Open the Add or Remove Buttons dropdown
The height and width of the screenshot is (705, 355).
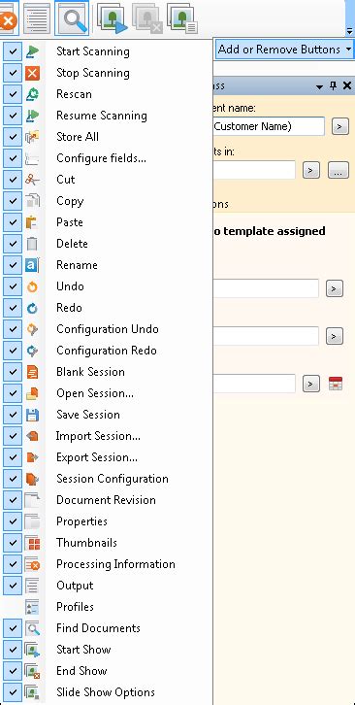click(285, 49)
